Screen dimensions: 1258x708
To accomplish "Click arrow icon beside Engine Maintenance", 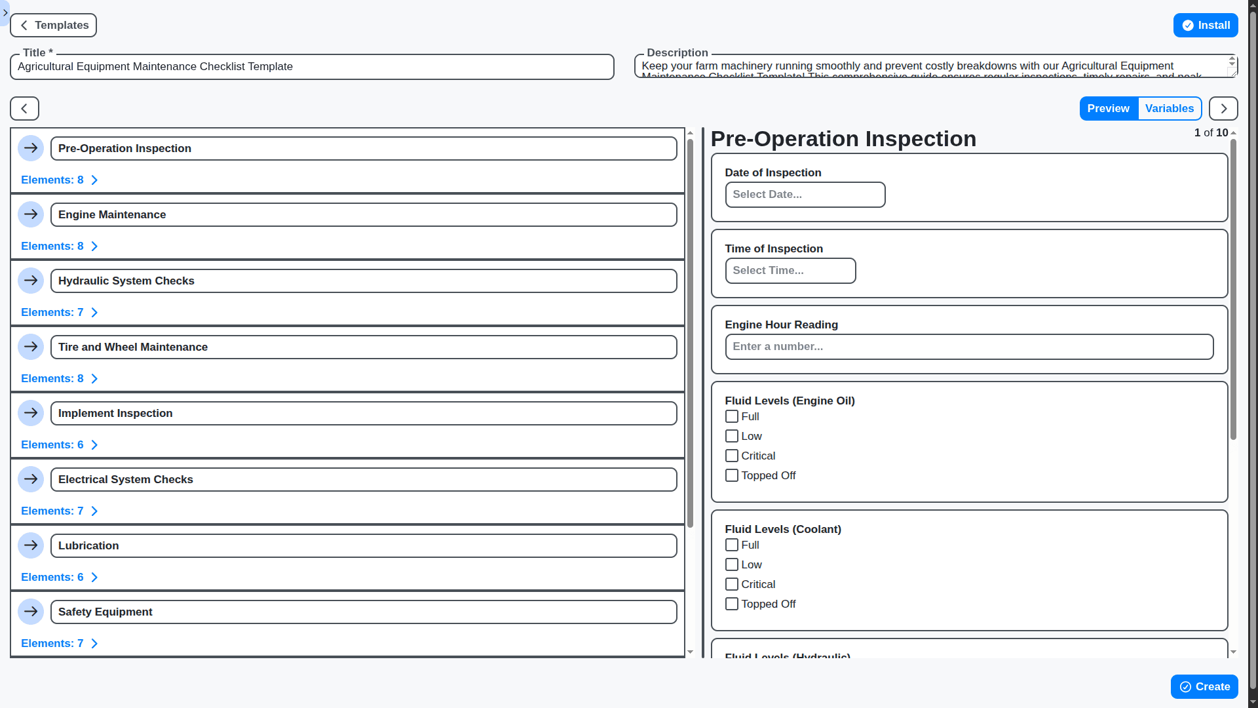I will 31,214.
